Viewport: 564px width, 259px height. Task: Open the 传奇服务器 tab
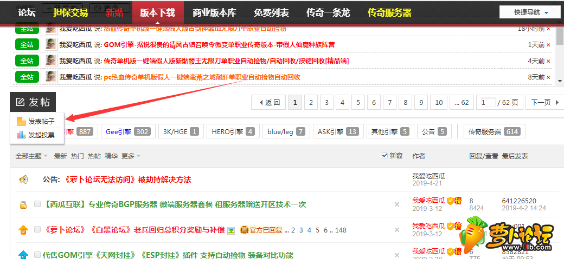pos(389,14)
